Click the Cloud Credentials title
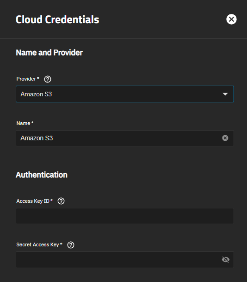The height and width of the screenshot is (282, 247). pos(57,19)
